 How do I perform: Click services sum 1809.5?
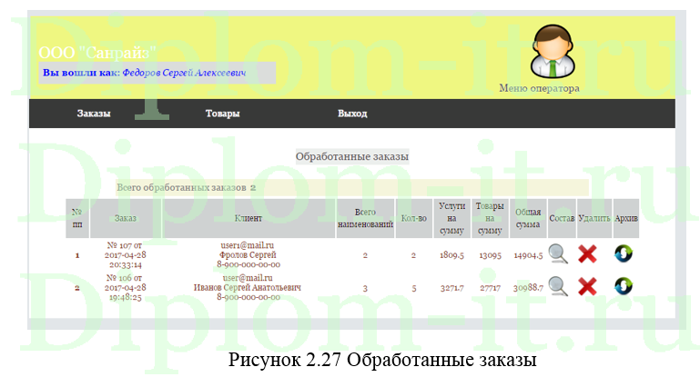click(451, 255)
